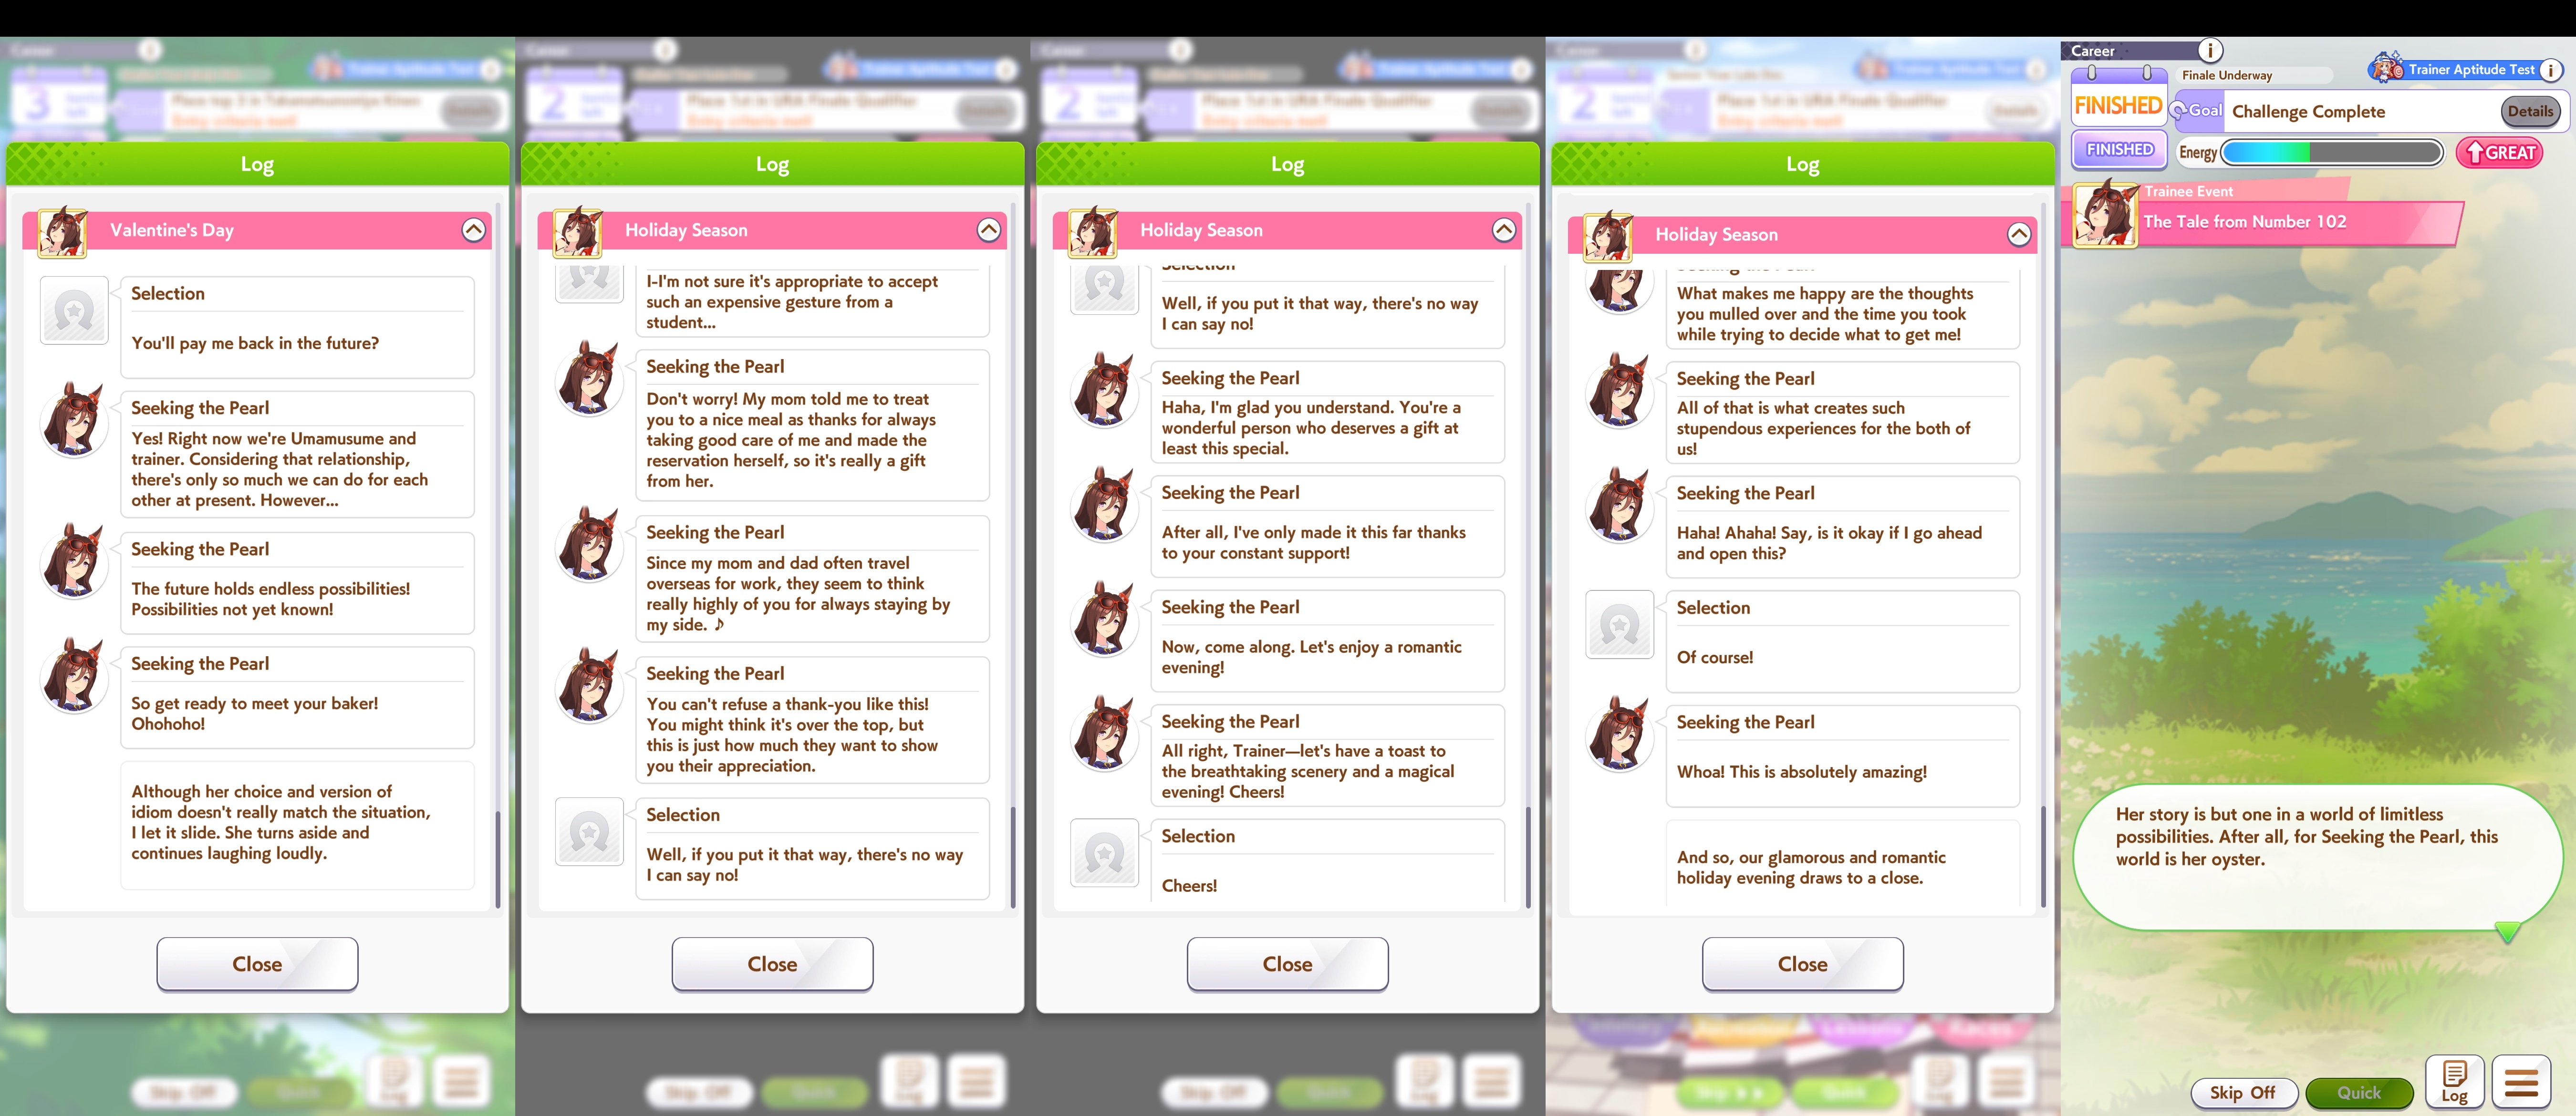Click the 'Challenge Complete' goal text
Screen dimensions: 2576x1116
tap(2308, 111)
